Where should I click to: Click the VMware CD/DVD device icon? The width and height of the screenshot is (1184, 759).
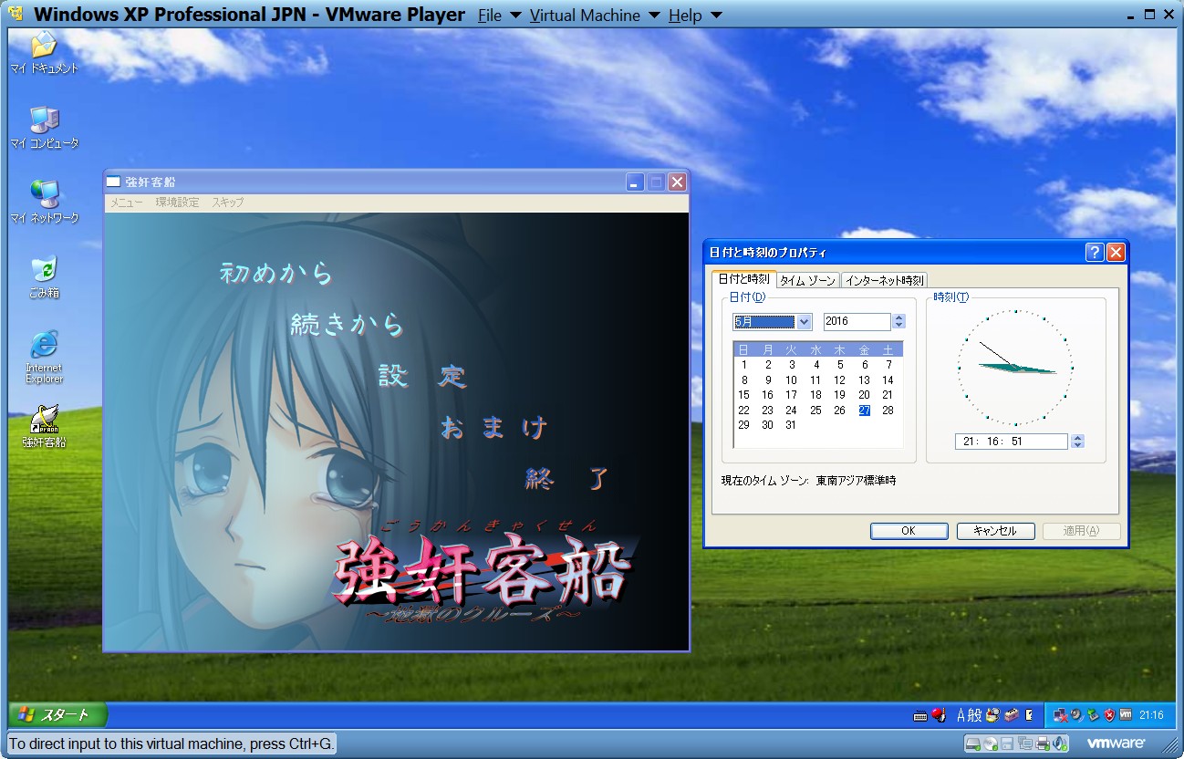pyautogui.click(x=991, y=743)
